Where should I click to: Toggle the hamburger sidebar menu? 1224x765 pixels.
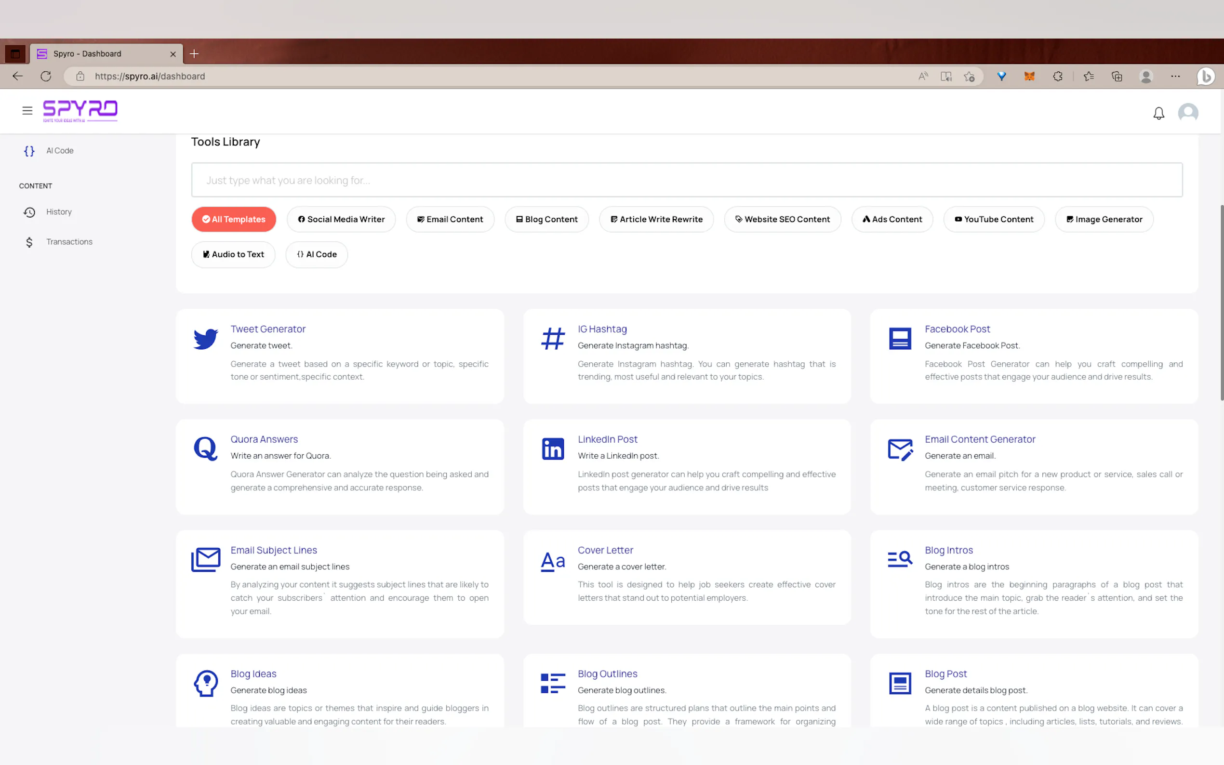(27, 111)
